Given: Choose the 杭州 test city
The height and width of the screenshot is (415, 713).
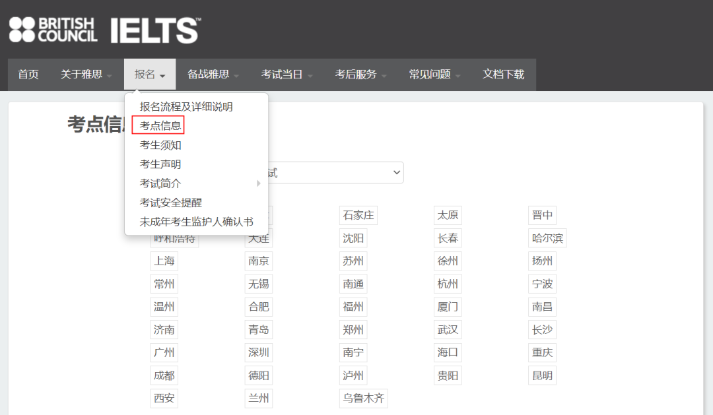Looking at the screenshot, I should [x=448, y=284].
